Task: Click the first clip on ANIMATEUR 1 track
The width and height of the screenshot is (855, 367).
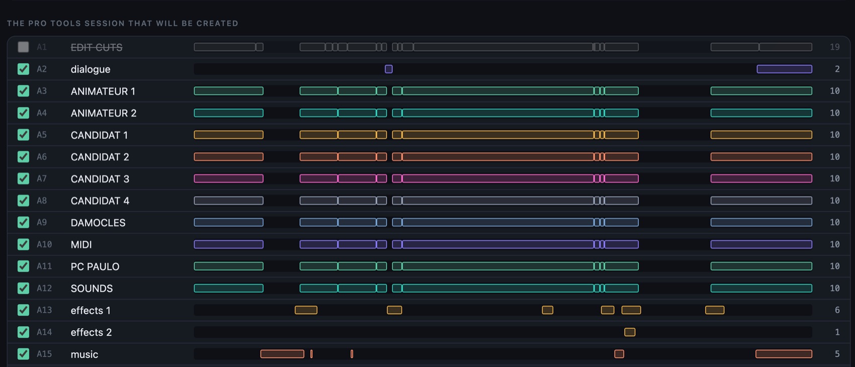Action: (x=229, y=91)
